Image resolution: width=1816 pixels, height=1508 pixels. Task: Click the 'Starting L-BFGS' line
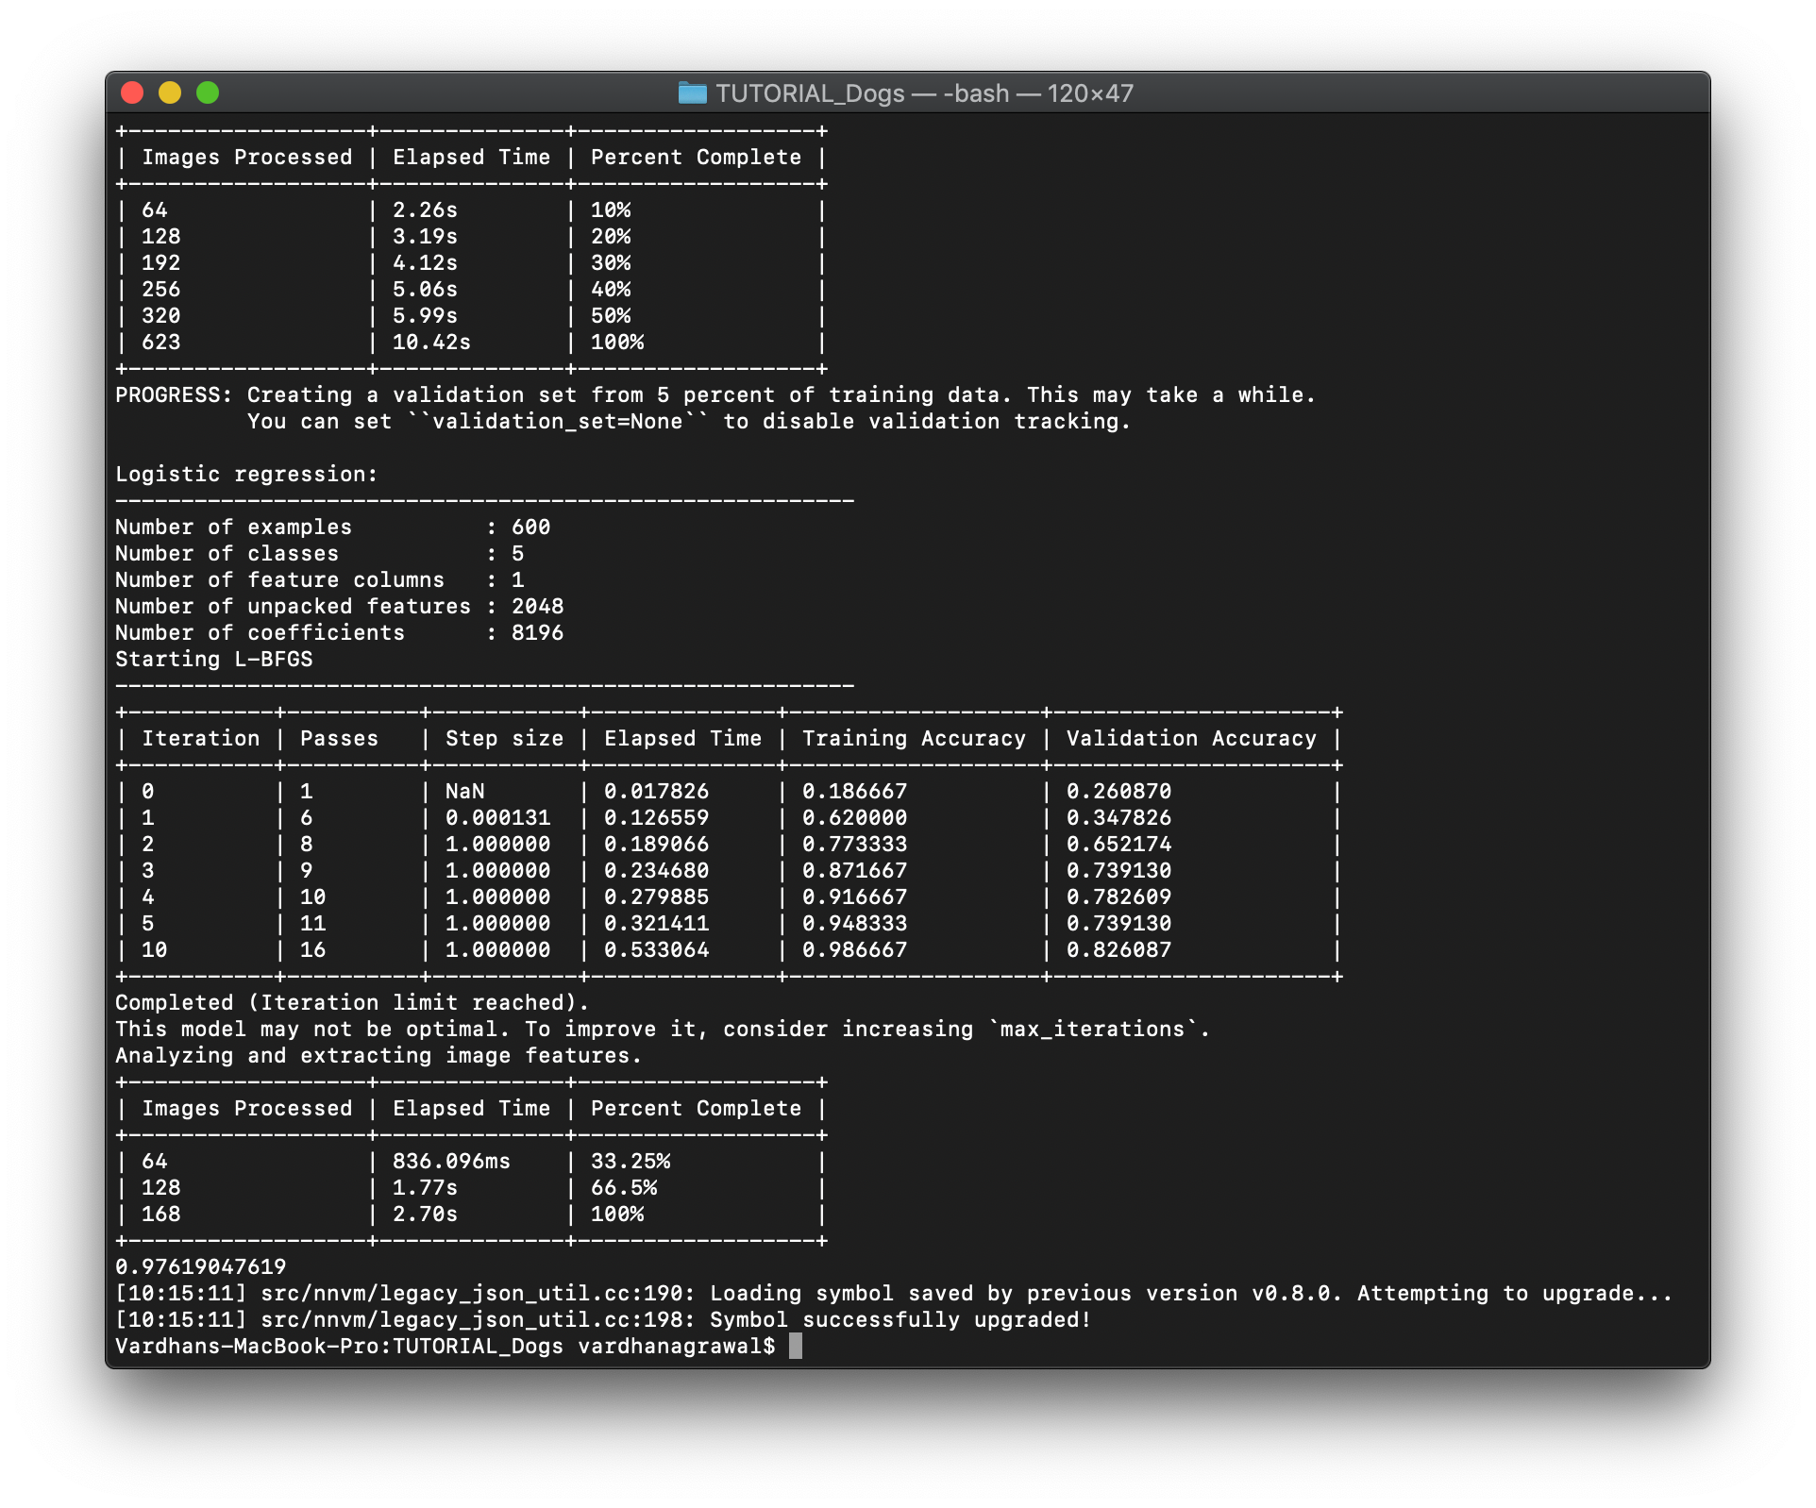213,659
